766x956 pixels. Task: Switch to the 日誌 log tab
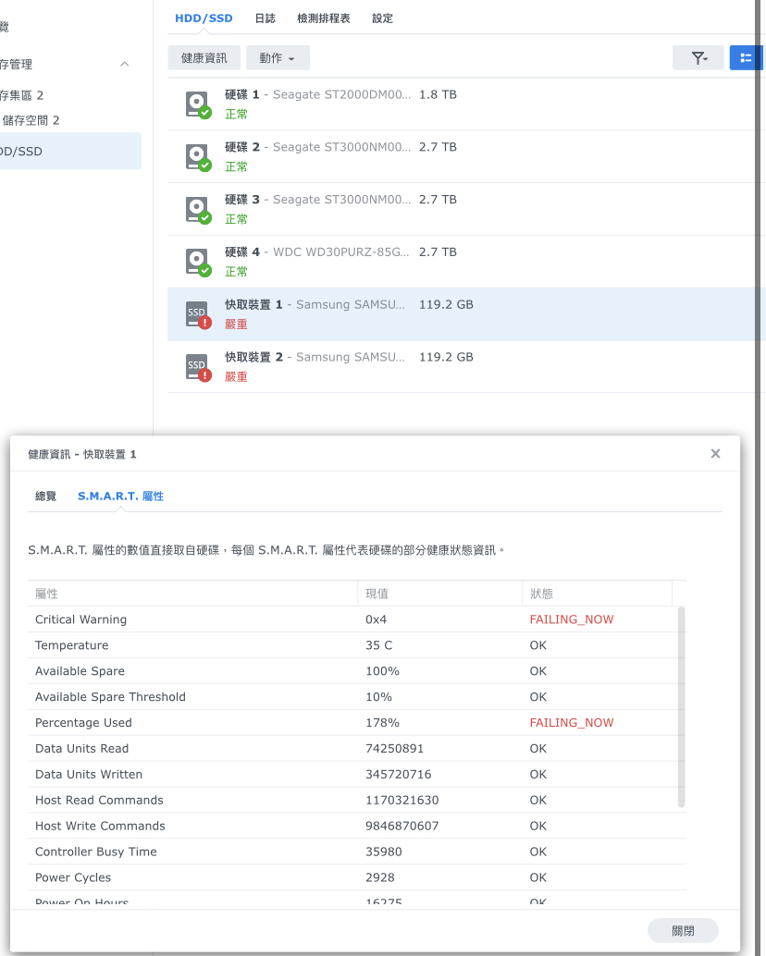coord(265,18)
